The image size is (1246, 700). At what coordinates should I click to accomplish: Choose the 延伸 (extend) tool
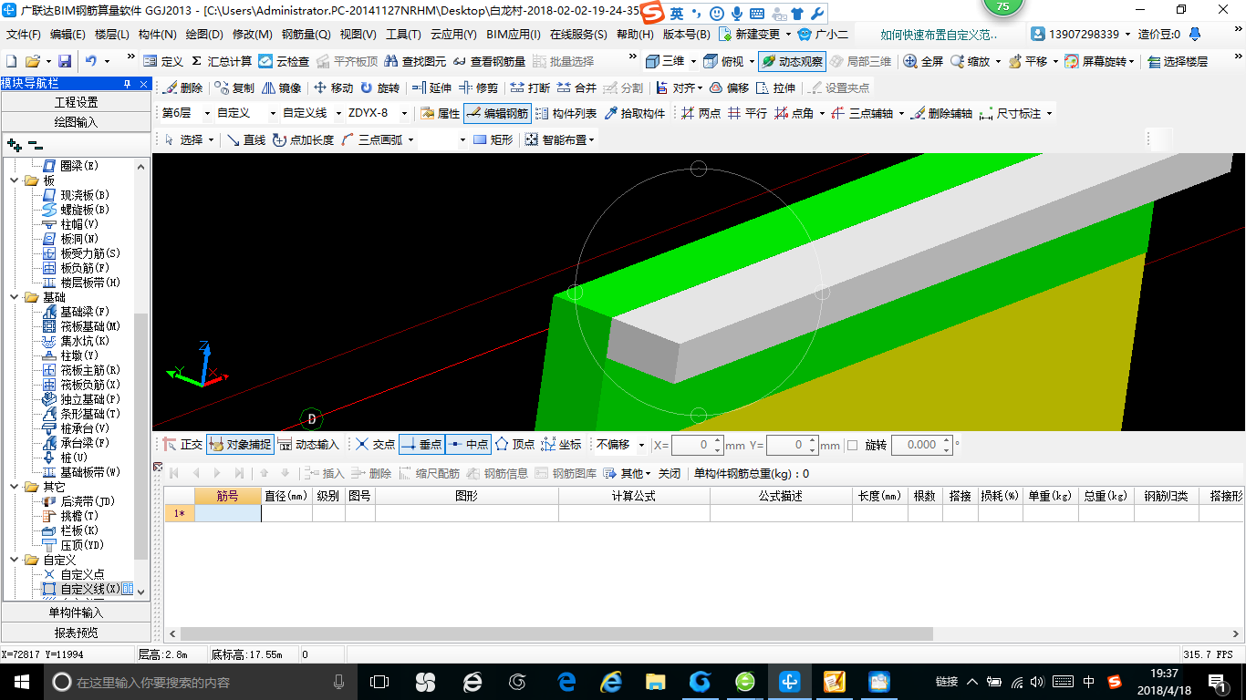431,88
